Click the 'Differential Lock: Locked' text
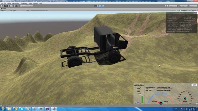198x111 pixels. click(x=164, y=90)
